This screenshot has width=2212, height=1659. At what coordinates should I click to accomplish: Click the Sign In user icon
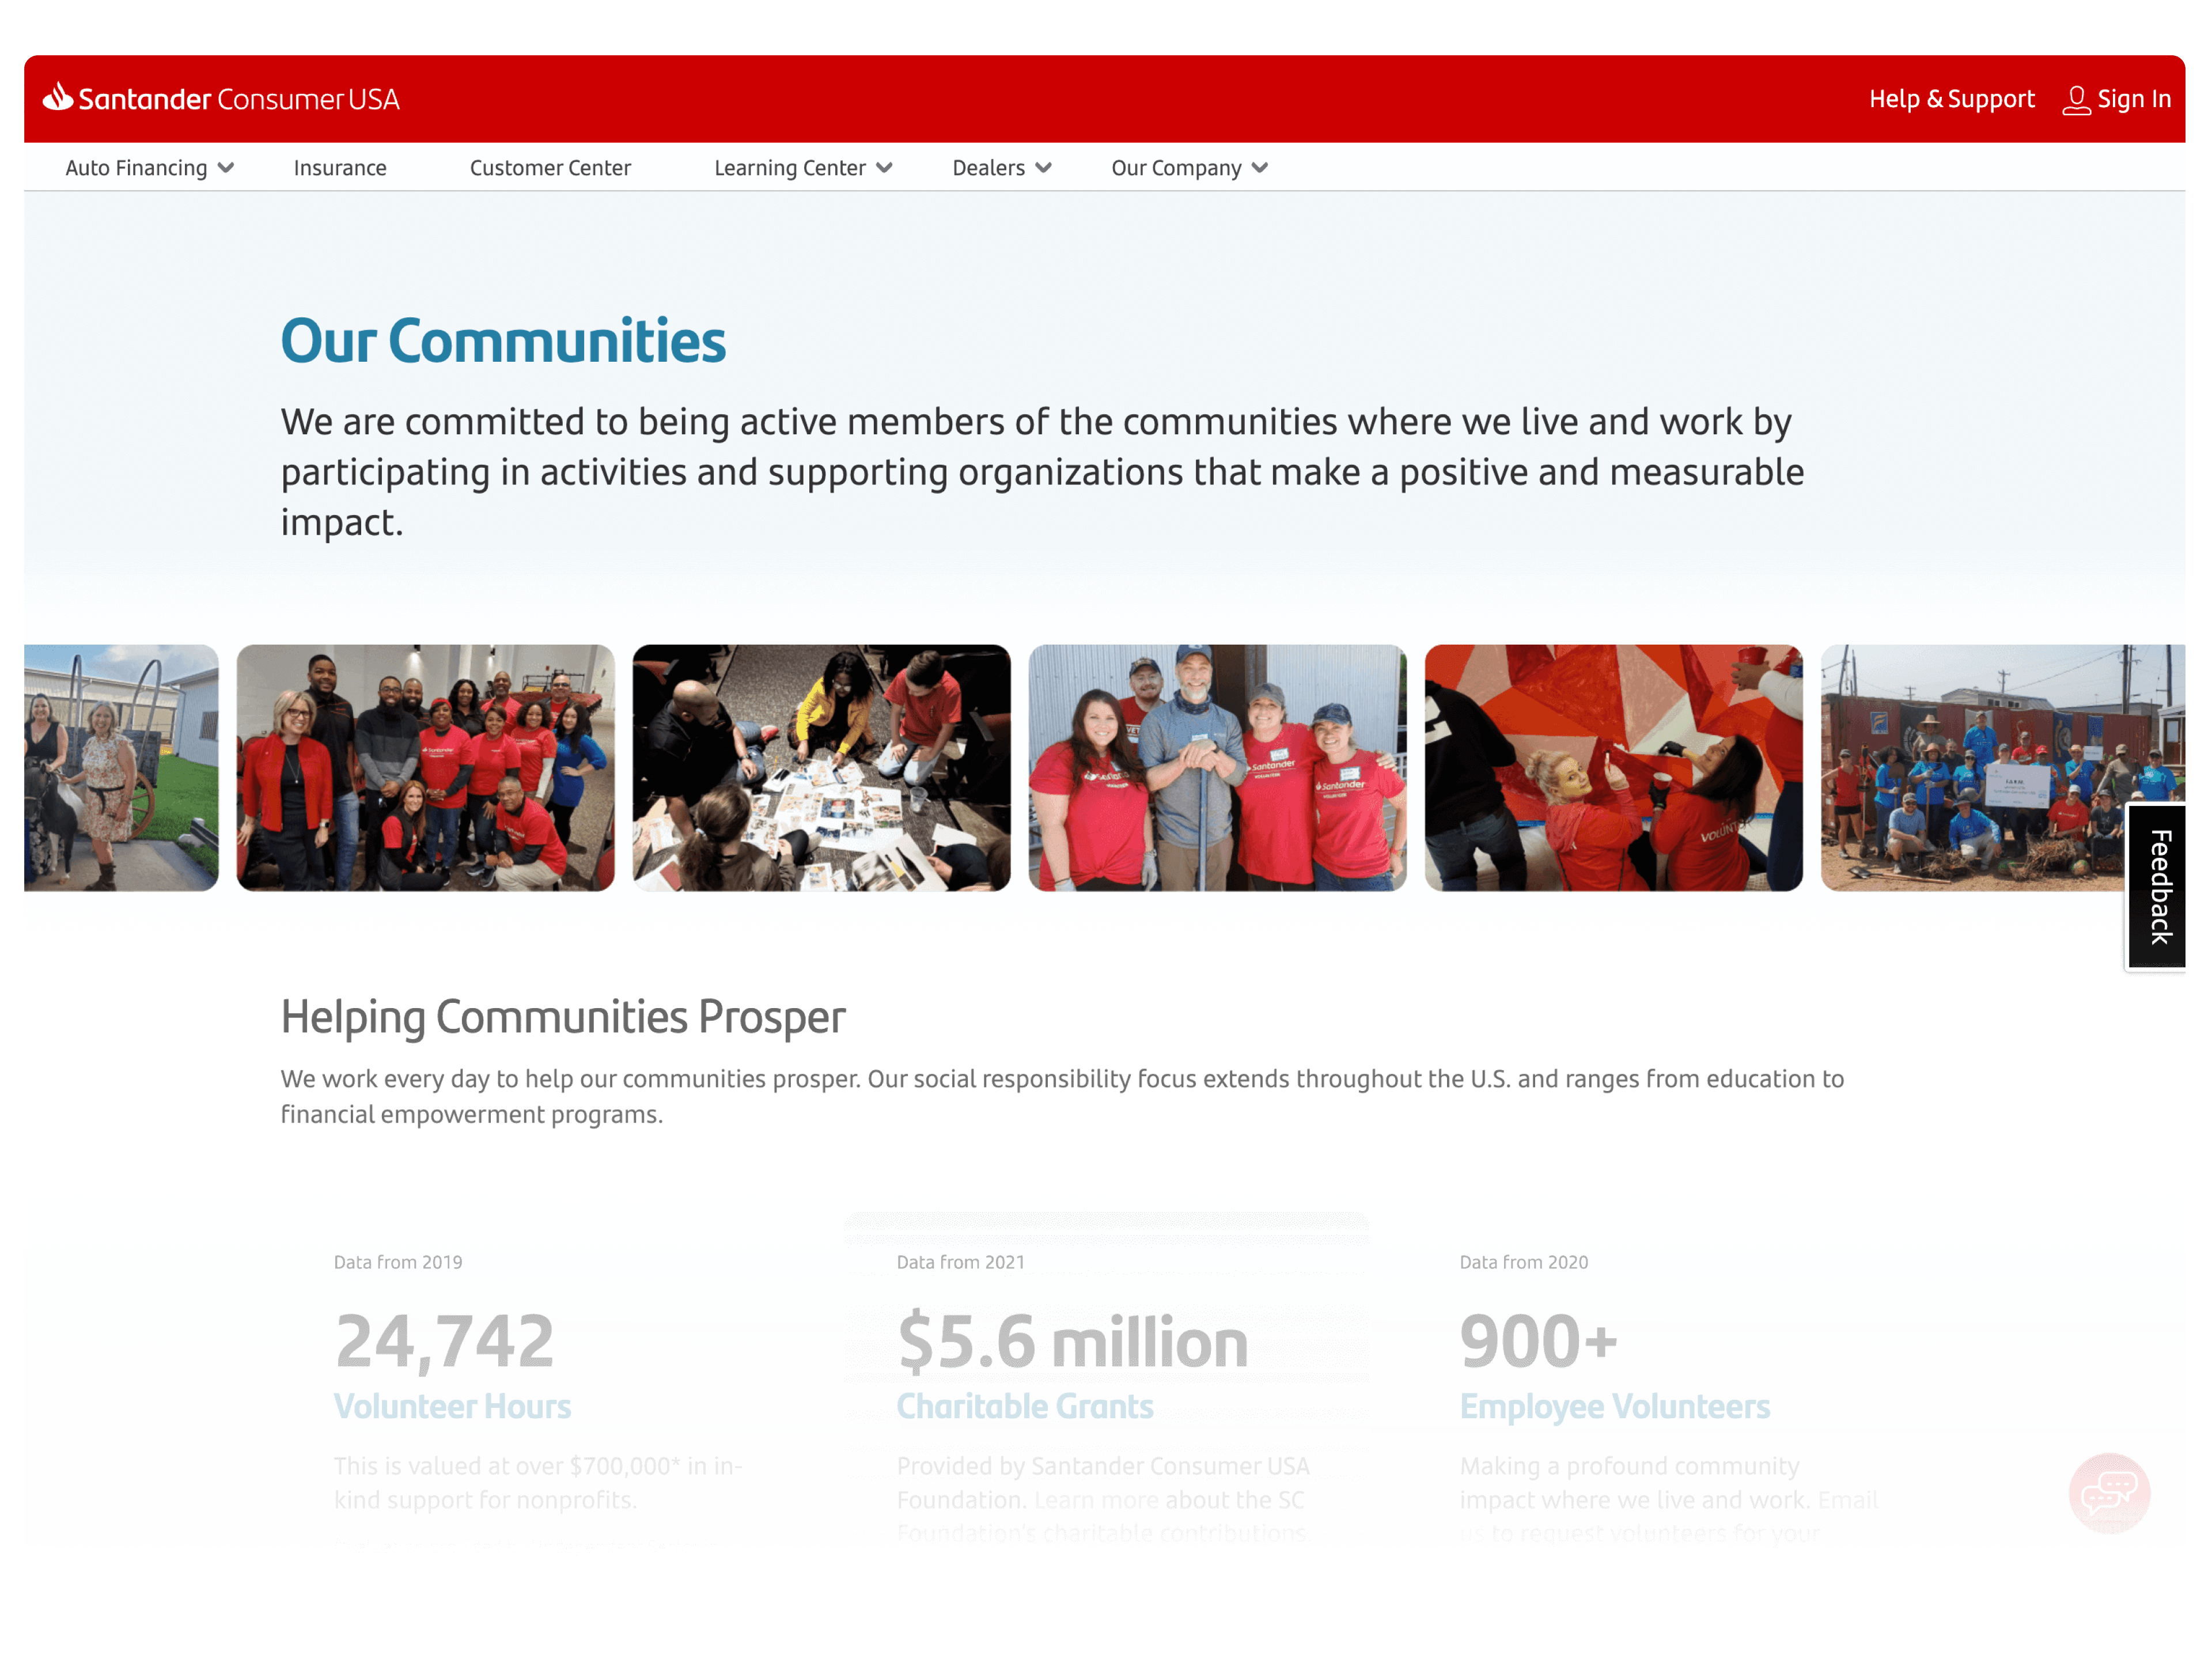click(x=2076, y=100)
